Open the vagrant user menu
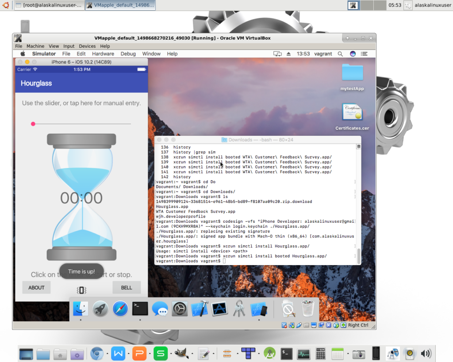The height and width of the screenshot is (362, 453). [x=323, y=54]
